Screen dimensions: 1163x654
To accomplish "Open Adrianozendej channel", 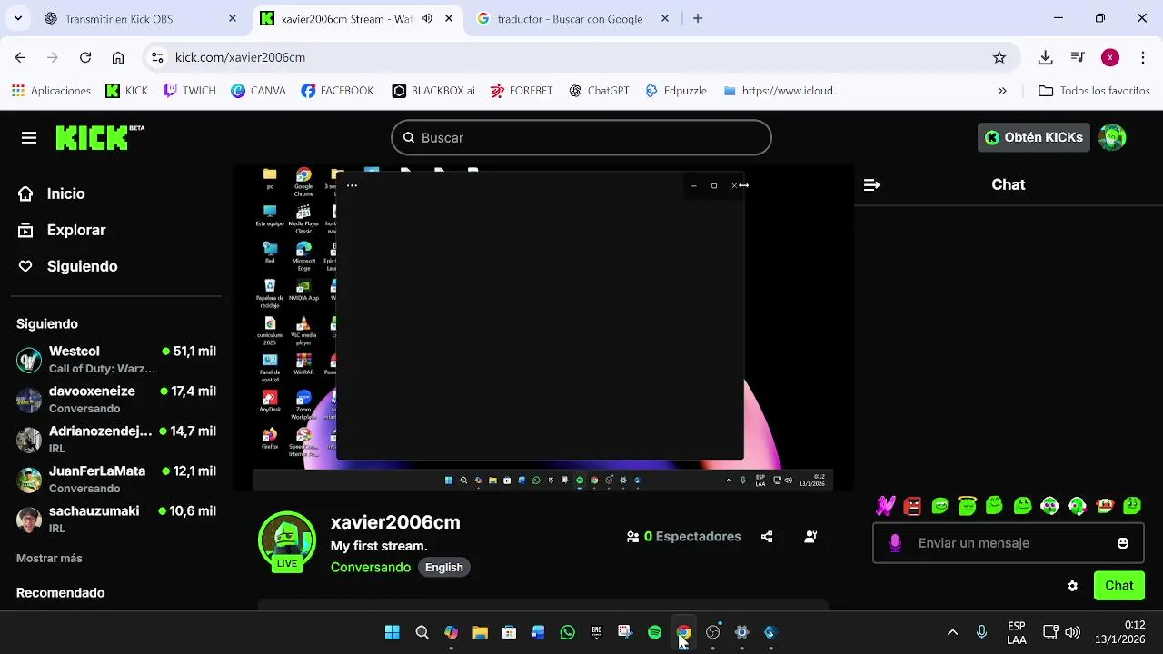I will pos(116,440).
